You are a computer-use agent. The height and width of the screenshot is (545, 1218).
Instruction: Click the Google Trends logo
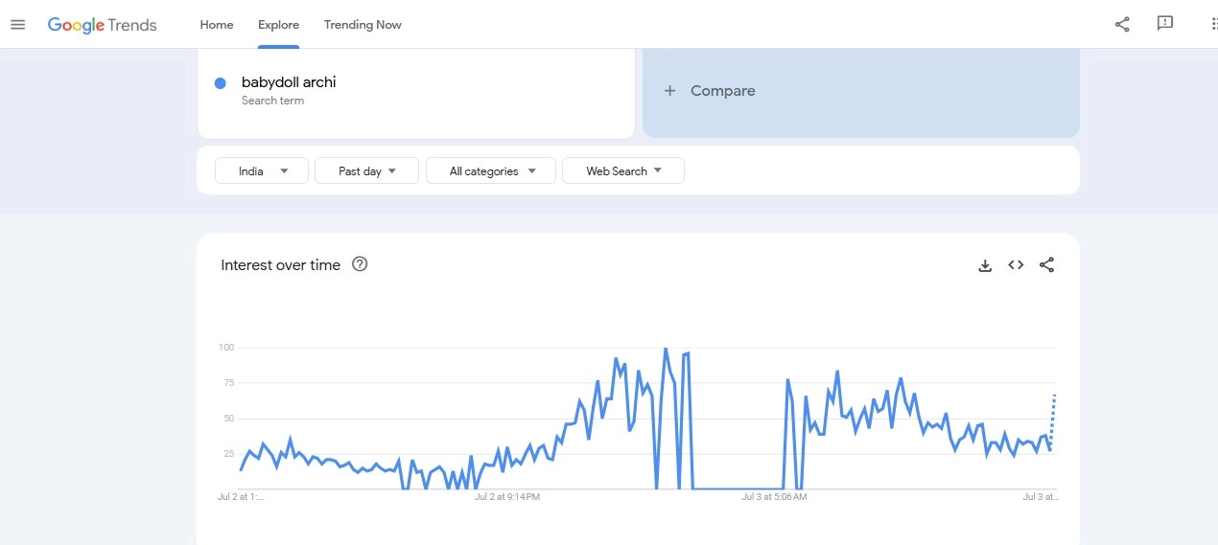coord(103,25)
